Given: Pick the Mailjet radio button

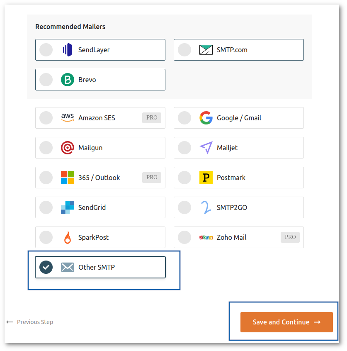Looking at the screenshot, I should pyautogui.click(x=184, y=148).
